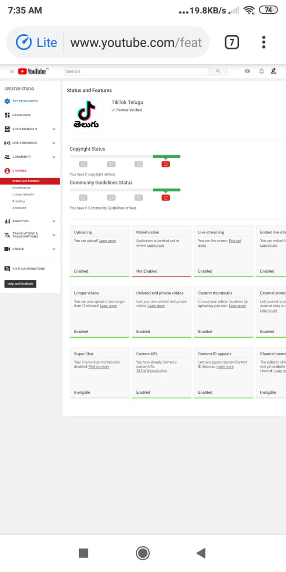The image size is (286, 572).
Task: Open Find out more in Super Chat card
Action: point(99,367)
